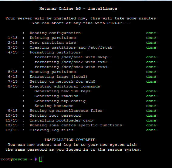Click the '13/13' step counter
The height and width of the screenshot is (168, 172).
click(x=12, y=130)
